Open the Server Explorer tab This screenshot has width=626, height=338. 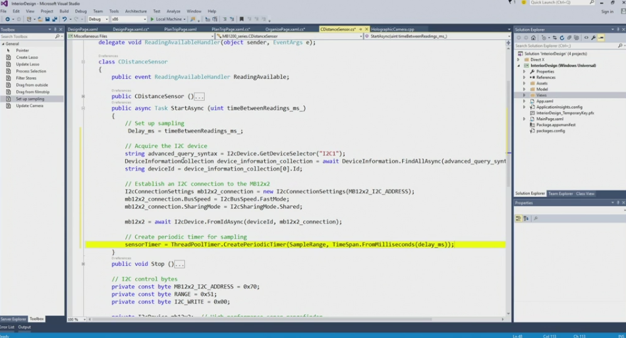[13, 319]
